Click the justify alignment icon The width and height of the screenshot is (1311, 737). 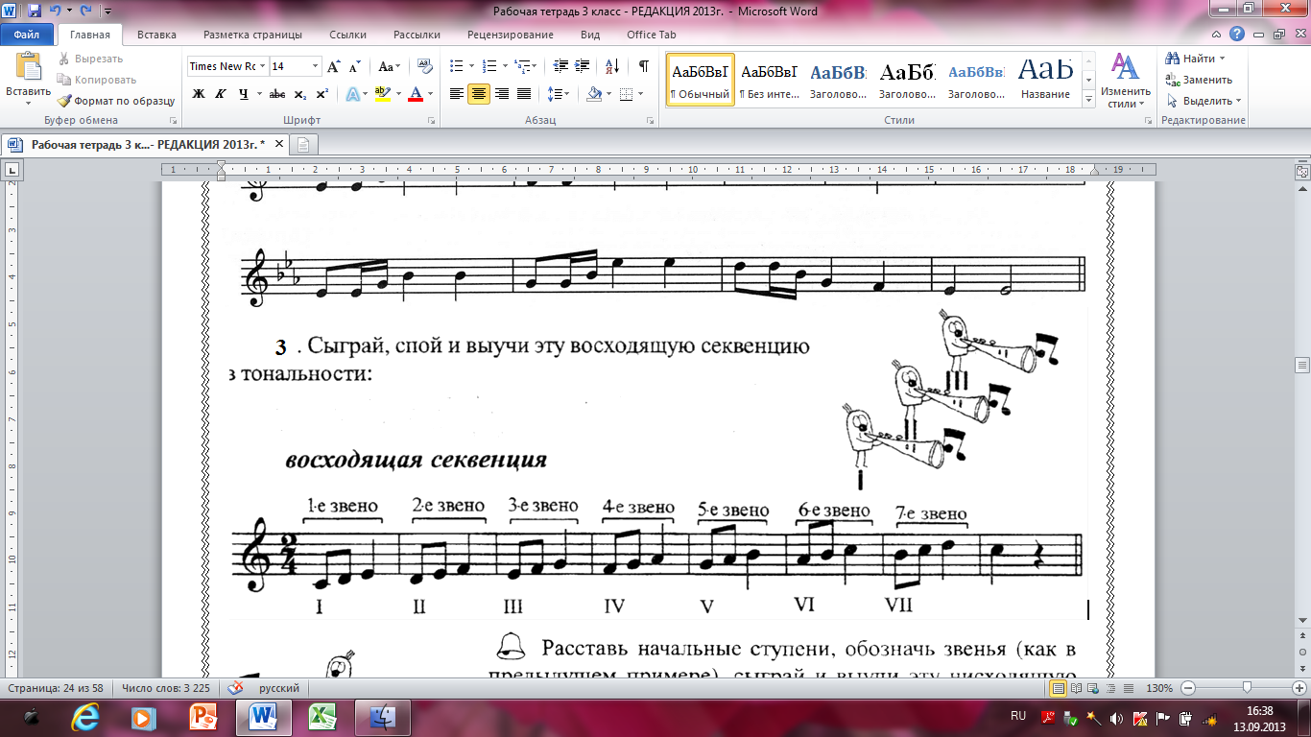pos(524,94)
